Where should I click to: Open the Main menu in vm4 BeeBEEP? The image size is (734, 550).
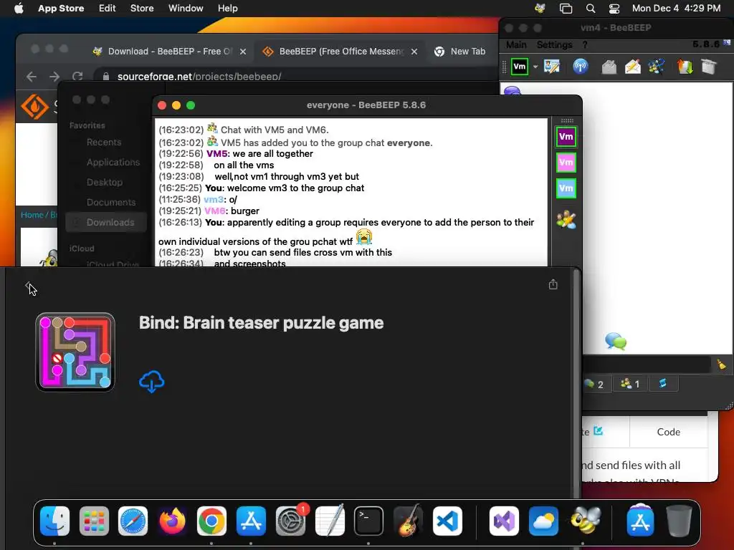pyautogui.click(x=516, y=44)
